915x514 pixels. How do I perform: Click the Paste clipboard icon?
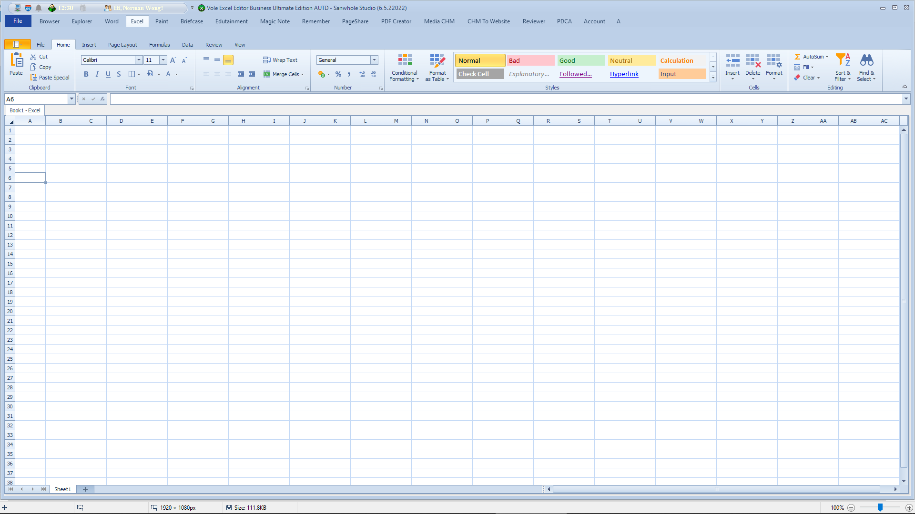[16, 61]
